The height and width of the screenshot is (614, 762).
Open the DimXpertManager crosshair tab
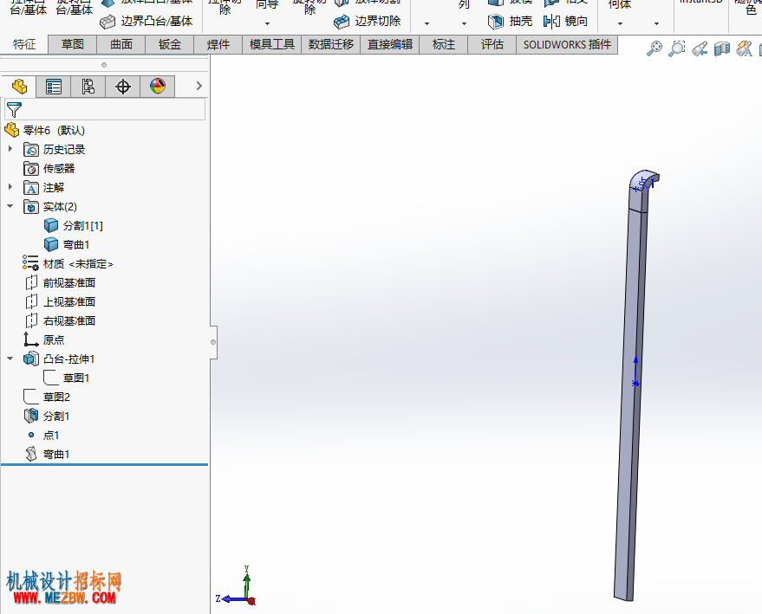(123, 87)
